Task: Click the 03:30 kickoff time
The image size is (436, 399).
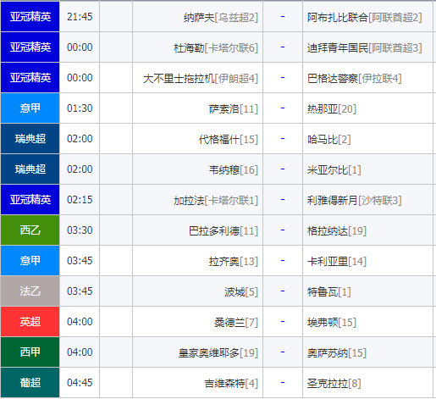Action: (80, 230)
